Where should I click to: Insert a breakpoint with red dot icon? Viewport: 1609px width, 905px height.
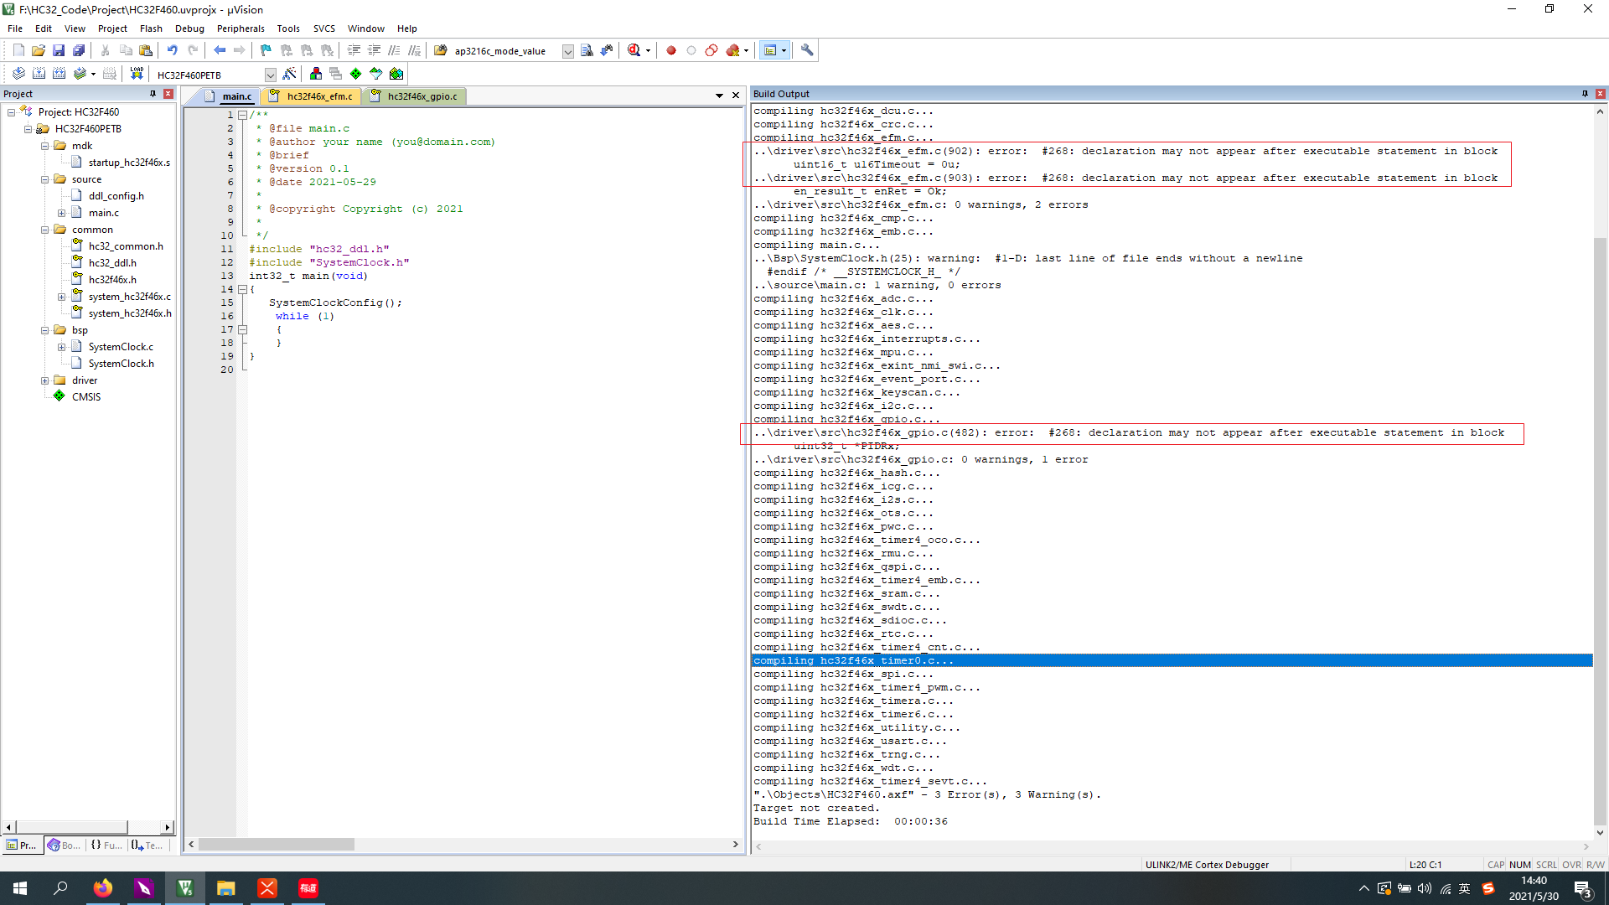pyautogui.click(x=670, y=50)
